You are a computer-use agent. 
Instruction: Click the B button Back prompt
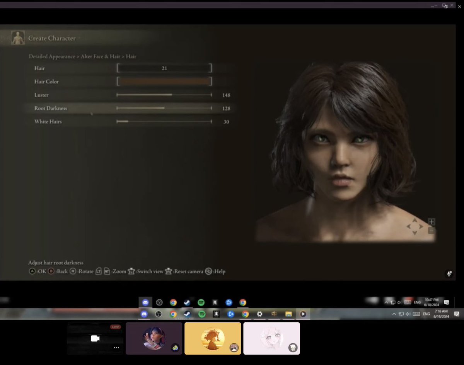[58, 272]
